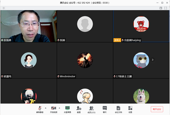Click the red 离开会议 button

[x=157, y=109]
